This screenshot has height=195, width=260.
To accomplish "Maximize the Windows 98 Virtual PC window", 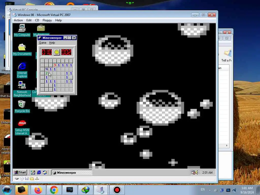I will click(x=203, y=15).
